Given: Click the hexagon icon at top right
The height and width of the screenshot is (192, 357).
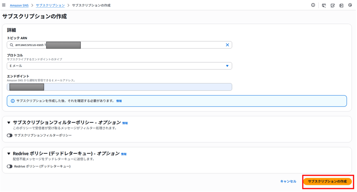Looking at the screenshot, I should (x=350, y=5).
